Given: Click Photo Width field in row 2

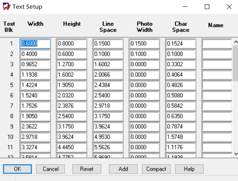Looking at the screenshot, I should pyautogui.click(x=144, y=54).
